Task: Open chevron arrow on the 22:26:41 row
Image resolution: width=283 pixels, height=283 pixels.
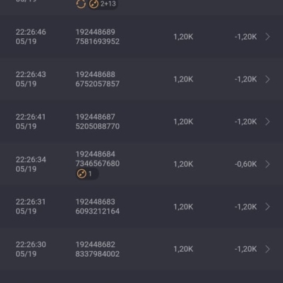Action: pos(267,122)
